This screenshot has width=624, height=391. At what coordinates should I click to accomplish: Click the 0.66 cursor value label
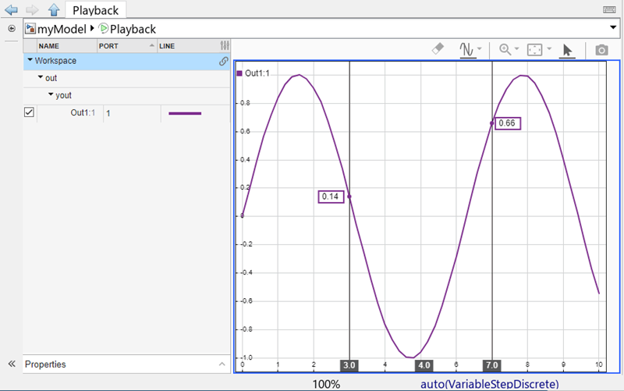(507, 123)
